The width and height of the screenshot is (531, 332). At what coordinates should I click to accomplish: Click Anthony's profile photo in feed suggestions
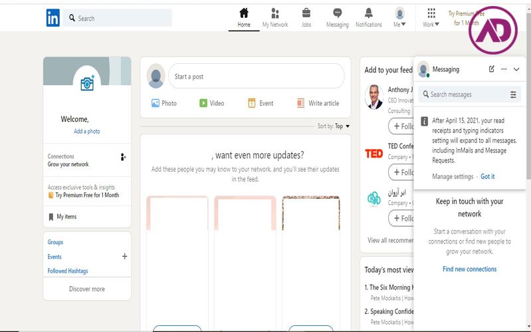pos(374,96)
